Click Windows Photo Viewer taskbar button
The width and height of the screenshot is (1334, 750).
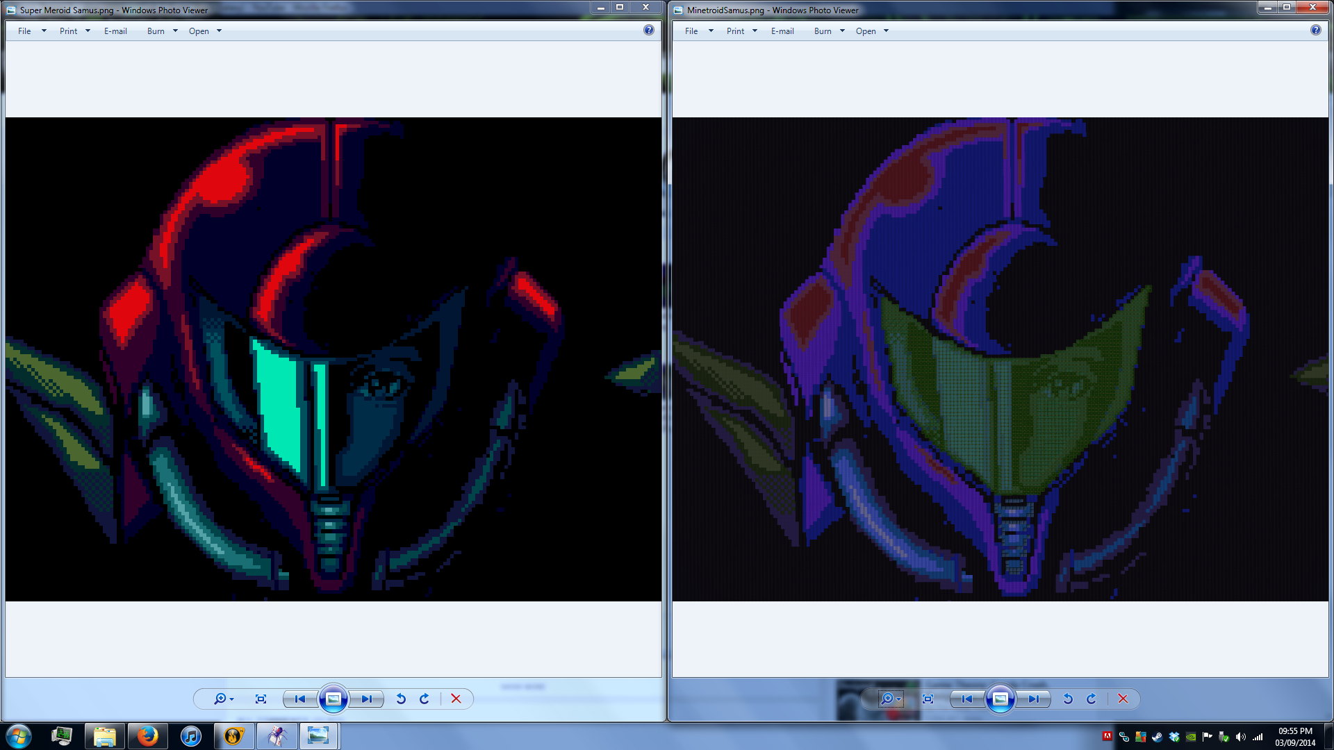319,736
